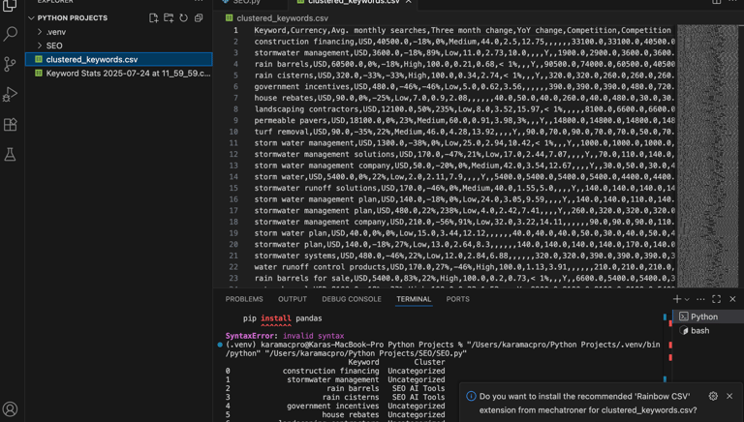Viewport: 744px width, 422px height.
Task: Click line number 1 in the gutter
Action: point(235,30)
